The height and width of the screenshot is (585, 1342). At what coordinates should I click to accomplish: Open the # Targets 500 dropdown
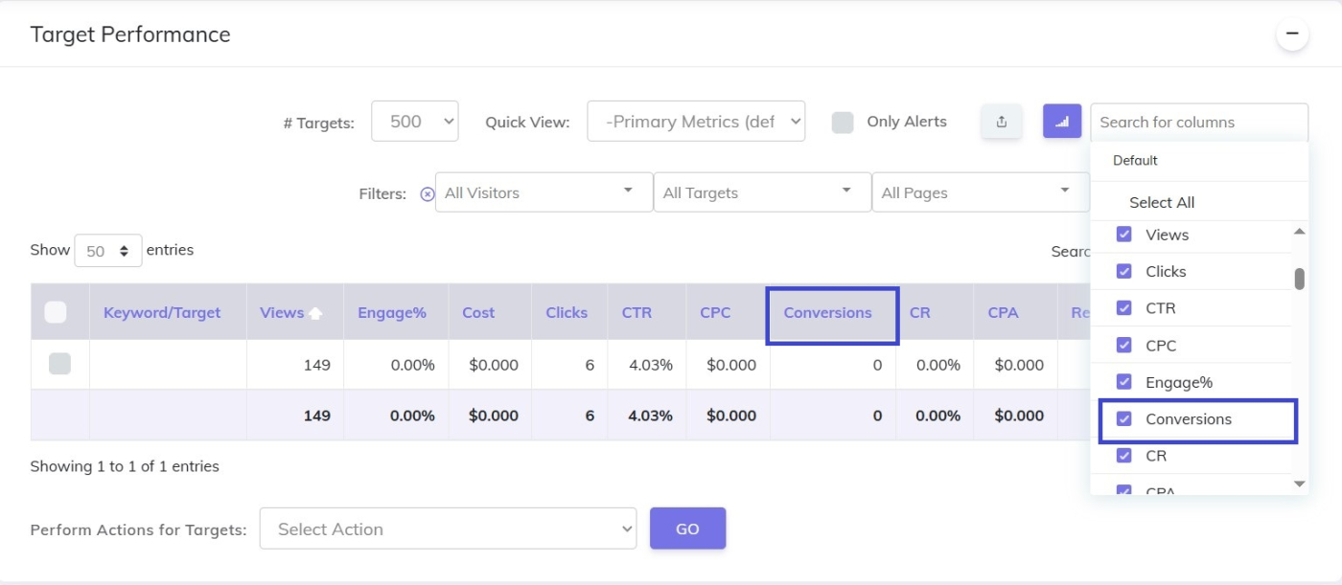[414, 122]
